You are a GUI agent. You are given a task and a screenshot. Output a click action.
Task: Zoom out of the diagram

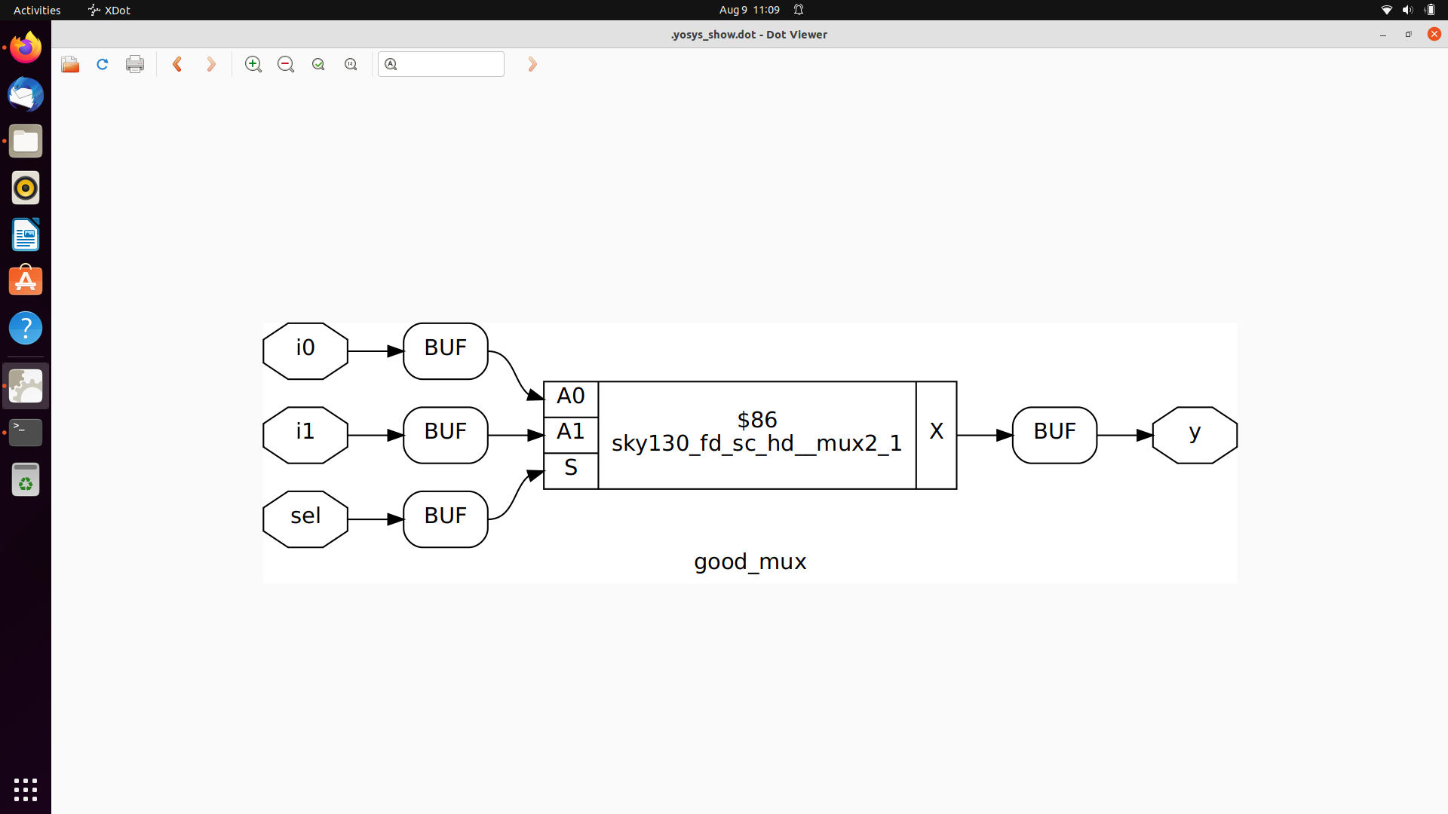pyautogui.click(x=285, y=64)
